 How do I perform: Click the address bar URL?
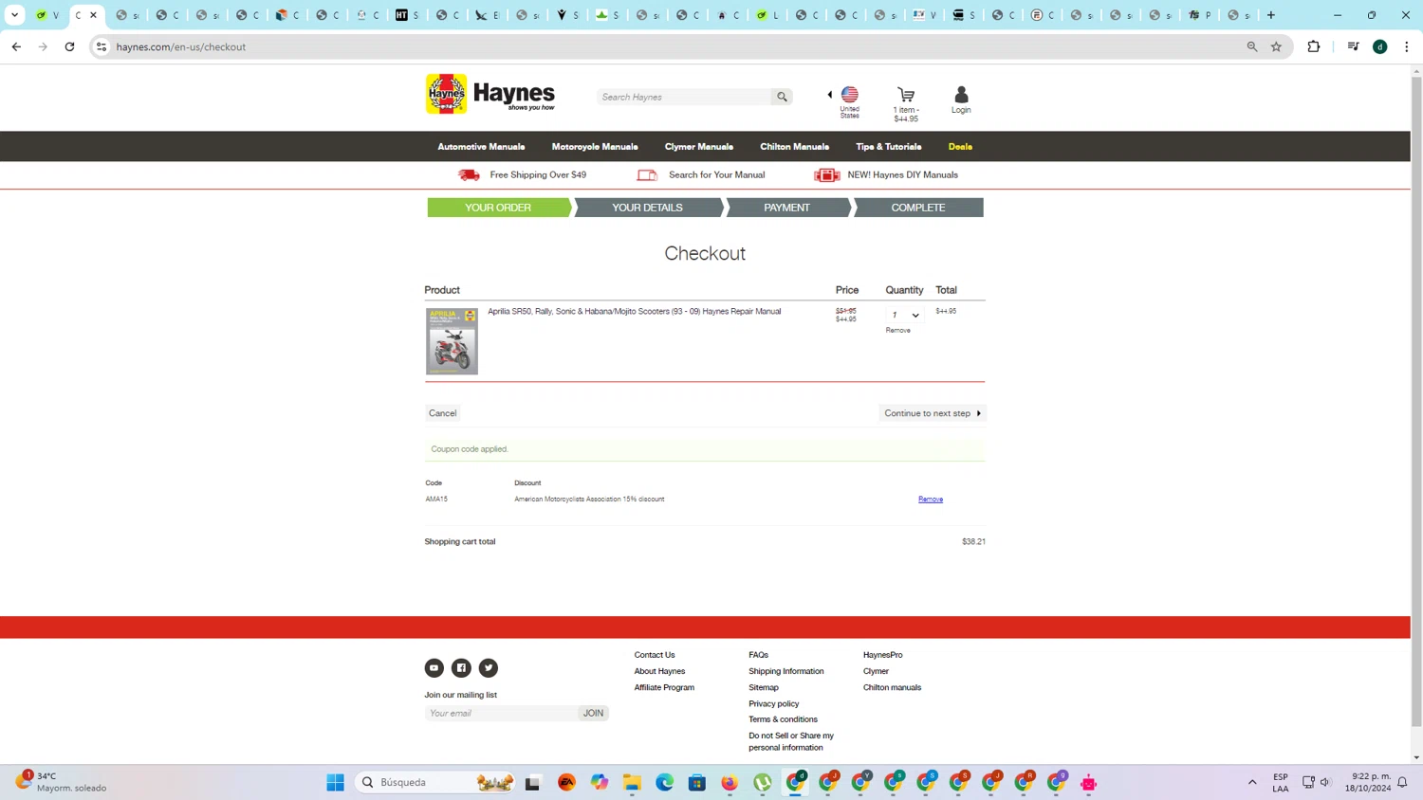pyautogui.click(x=181, y=46)
